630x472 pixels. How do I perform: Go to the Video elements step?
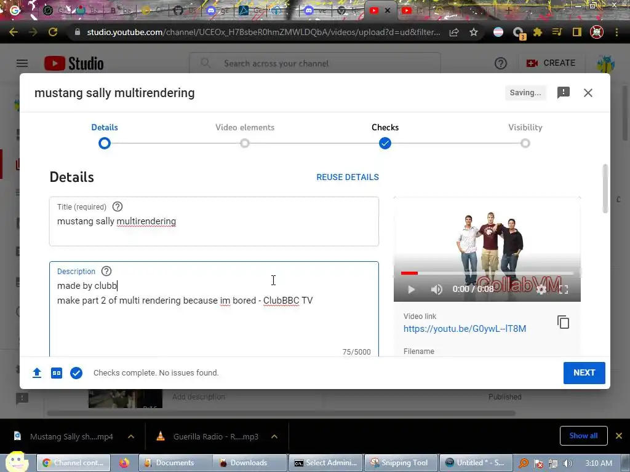245,136
